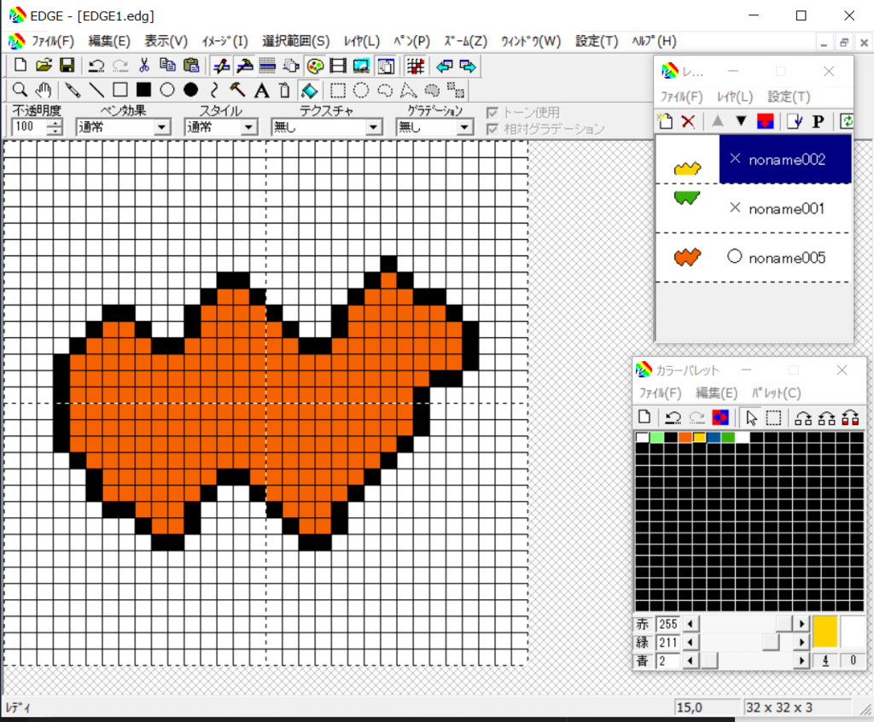Open the ズーム(Z) menu
This screenshot has height=722, width=874.
pyautogui.click(x=465, y=41)
